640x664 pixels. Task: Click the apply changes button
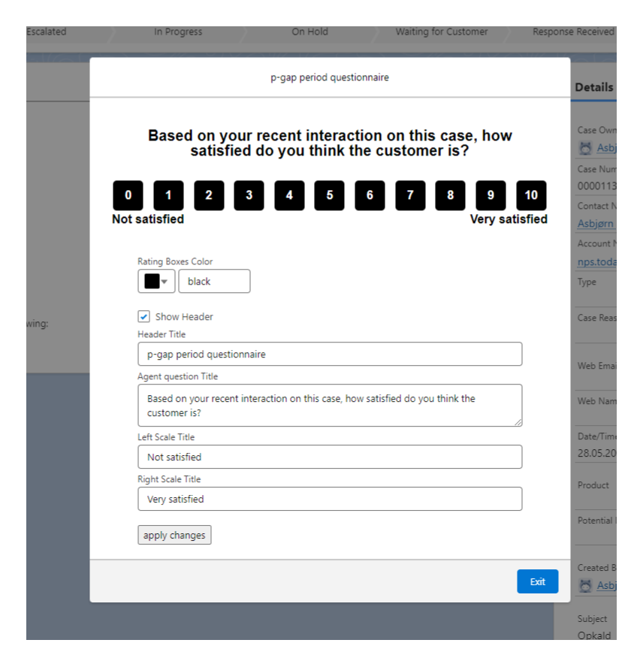coord(174,535)
